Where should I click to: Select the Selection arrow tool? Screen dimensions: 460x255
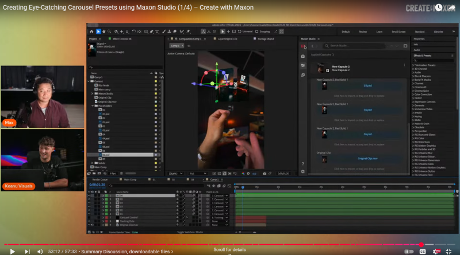(98, 32)
